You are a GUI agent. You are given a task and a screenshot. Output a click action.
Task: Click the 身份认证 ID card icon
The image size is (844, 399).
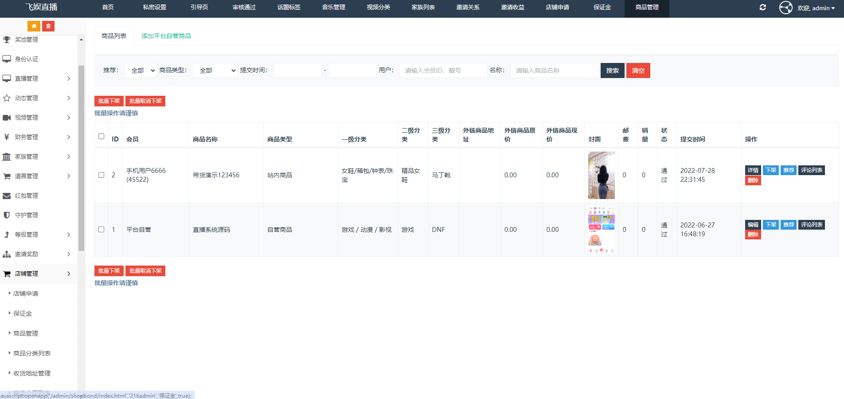7,59
